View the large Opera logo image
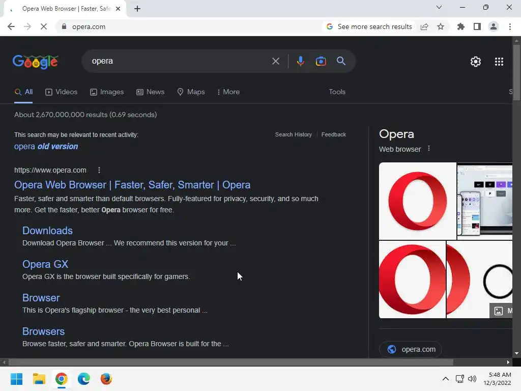The width and height of the screenshot is (521, 391). point(417,201)
